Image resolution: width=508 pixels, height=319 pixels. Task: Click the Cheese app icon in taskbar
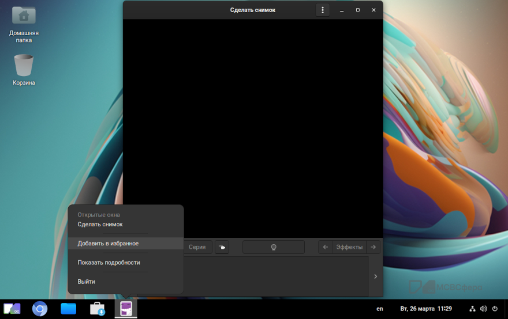coord(126,309)
